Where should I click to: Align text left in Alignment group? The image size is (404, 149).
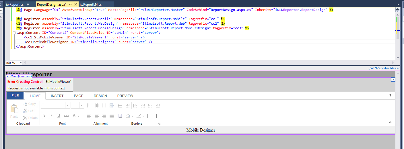coord(89,116)
